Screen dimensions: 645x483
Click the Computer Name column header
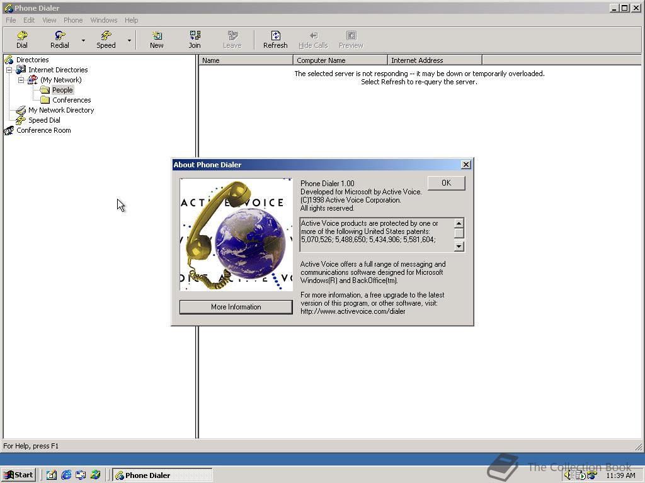tap(340, 60)
